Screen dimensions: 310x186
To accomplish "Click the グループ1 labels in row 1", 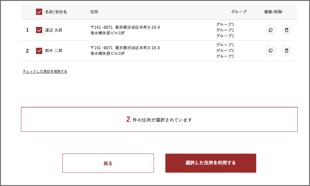I will tap(225, 30).
